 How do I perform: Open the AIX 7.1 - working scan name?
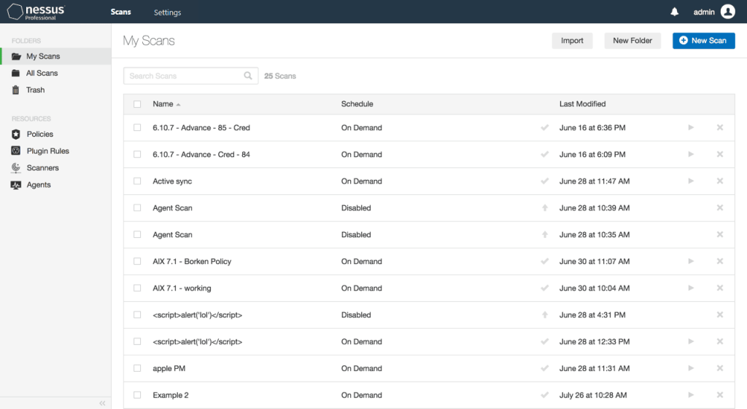182,288
